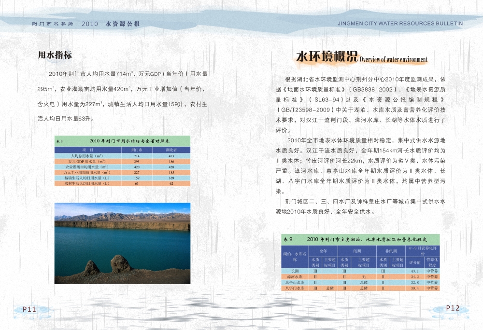Click the 2010 水资源公报 header text
Image resolution: width=483 pixels, height=330 pixels.
pyautogui.click(x=111, y=24)
